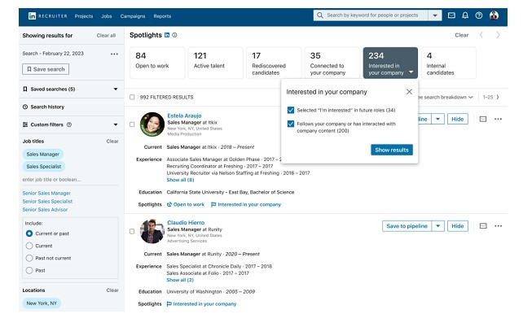This screenshot has width=523, height=323.
Task: Open the Save to pipeline dropdown for Claudio Hierro
Action: pos(437,226)
